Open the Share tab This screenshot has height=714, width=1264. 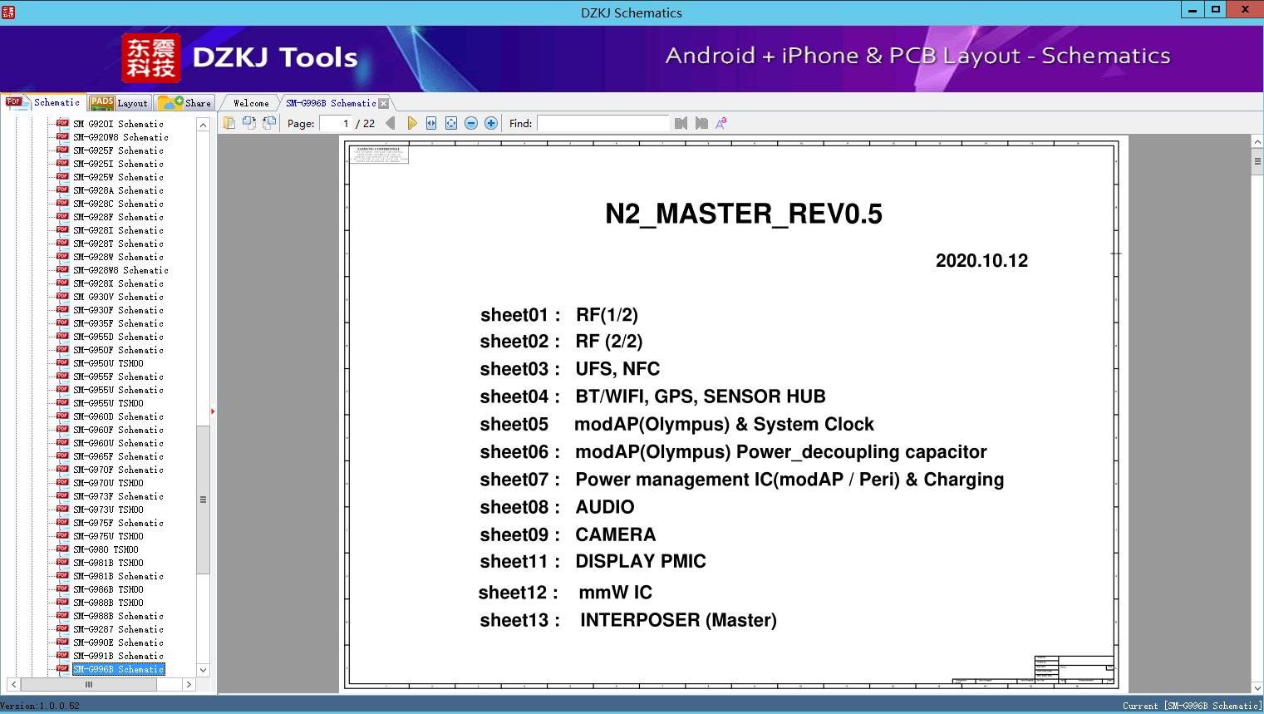click(184, 103)
